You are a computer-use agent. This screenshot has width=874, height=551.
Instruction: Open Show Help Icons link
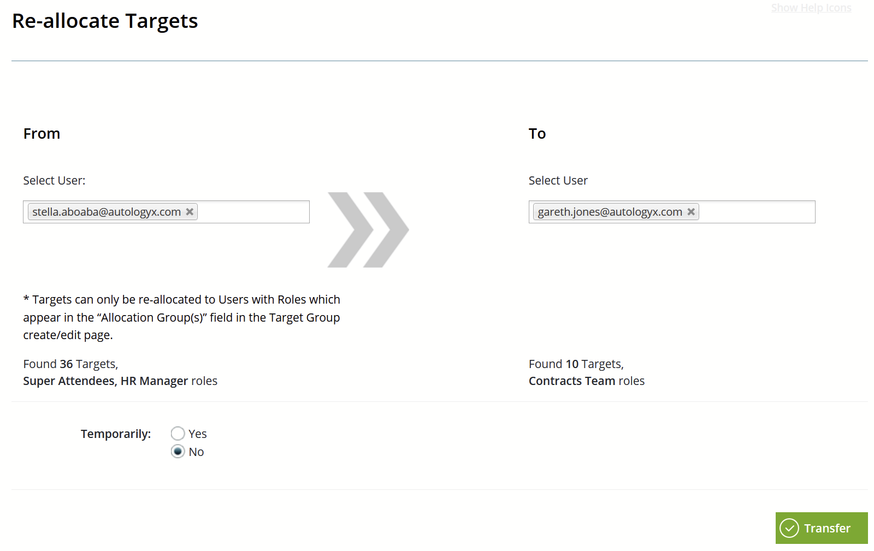(x=811, y=8)
